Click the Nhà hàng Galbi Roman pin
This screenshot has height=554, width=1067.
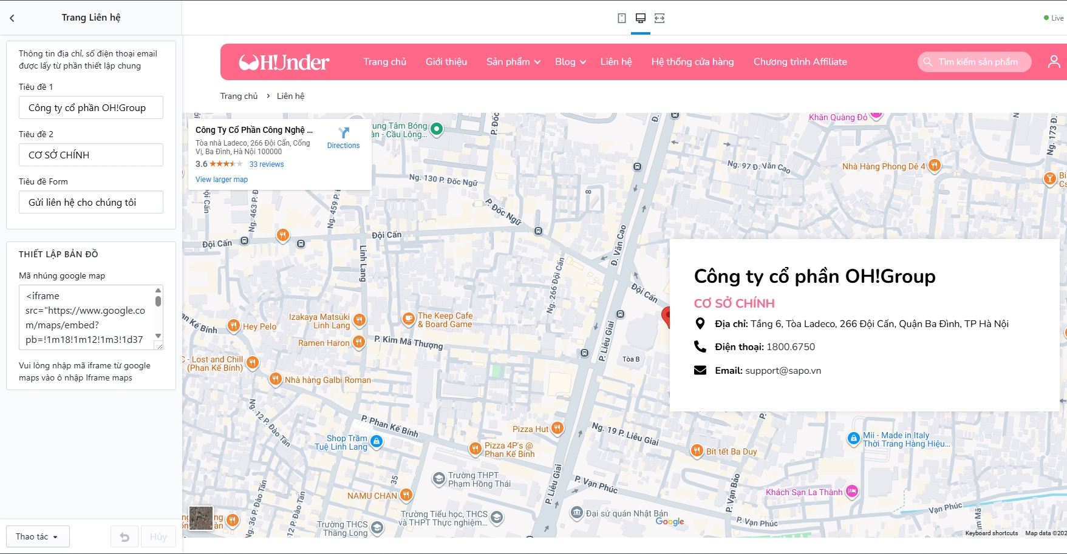276,379
